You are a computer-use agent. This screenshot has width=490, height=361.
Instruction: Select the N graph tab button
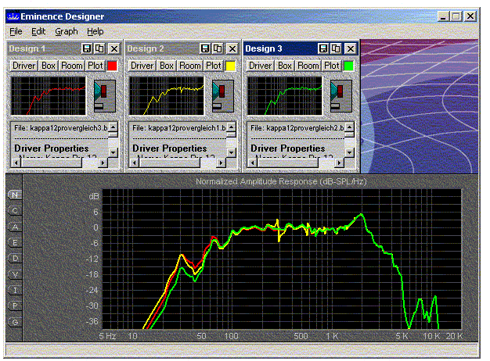(15, 195)
